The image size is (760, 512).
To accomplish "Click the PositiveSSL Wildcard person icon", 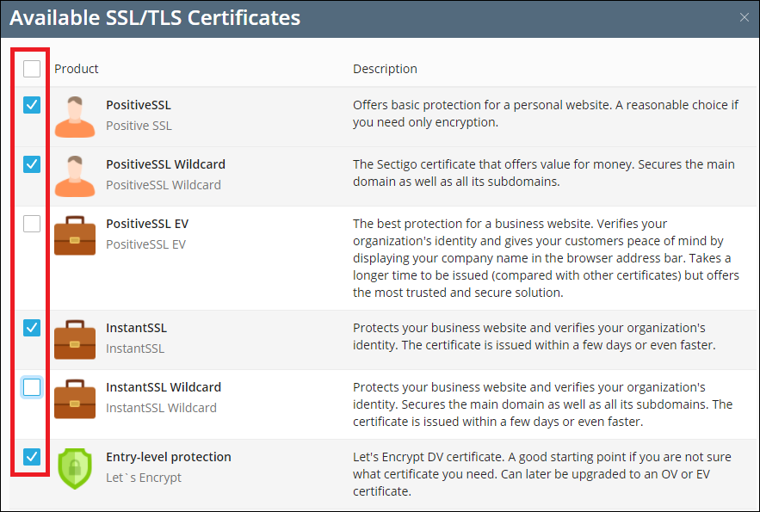I will 75,176.
